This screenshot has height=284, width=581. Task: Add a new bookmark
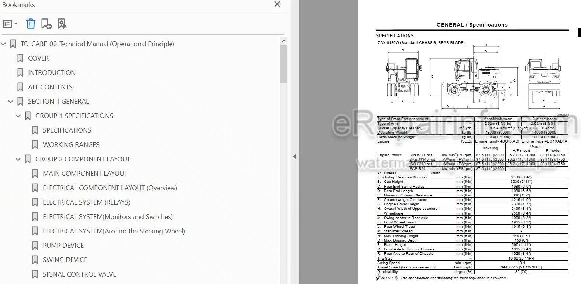point(46,24)
